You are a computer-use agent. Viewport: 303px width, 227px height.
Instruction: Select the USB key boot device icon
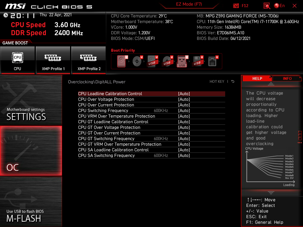tap(182, 61)
